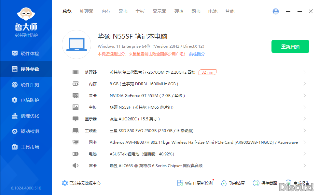Screen dimensions: 319x195
Task: Click the laptop computer image
Action: click(76, 44)
